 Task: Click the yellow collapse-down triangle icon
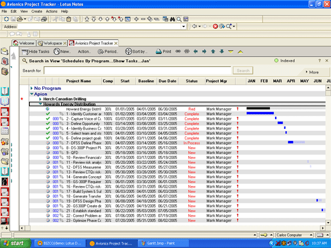point(231,52)
